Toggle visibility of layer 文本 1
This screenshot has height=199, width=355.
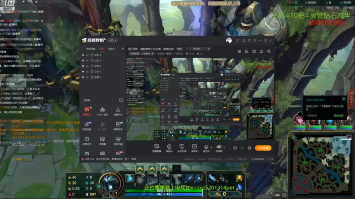coord(83,72)
